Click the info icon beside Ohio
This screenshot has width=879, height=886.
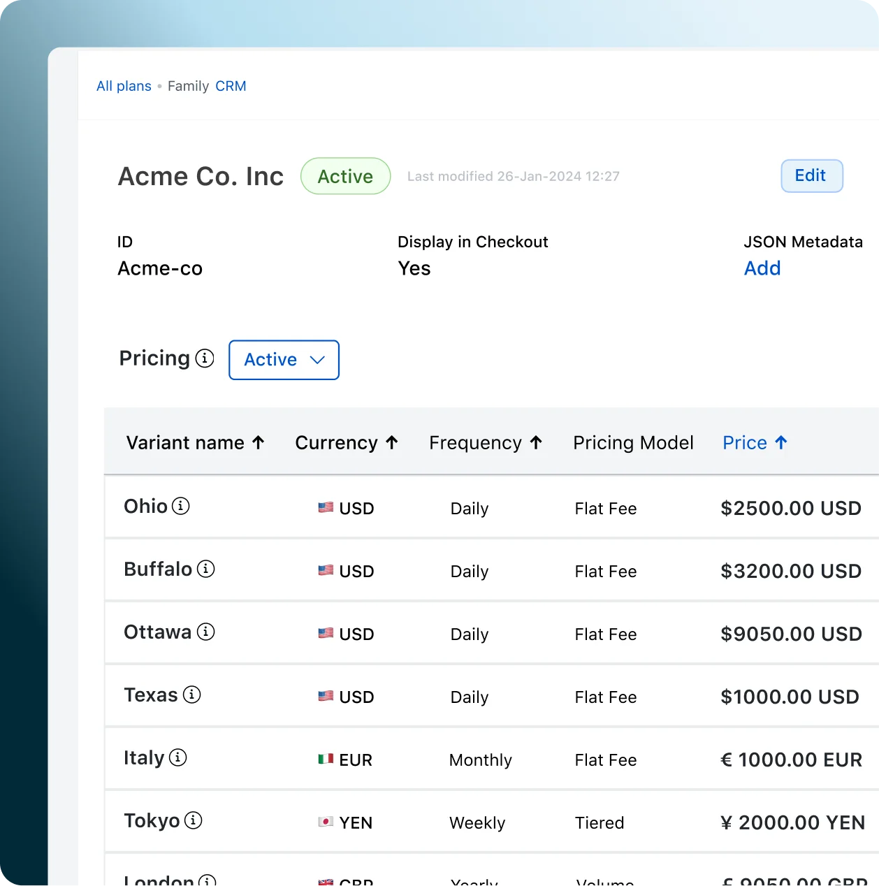[181, 506]
